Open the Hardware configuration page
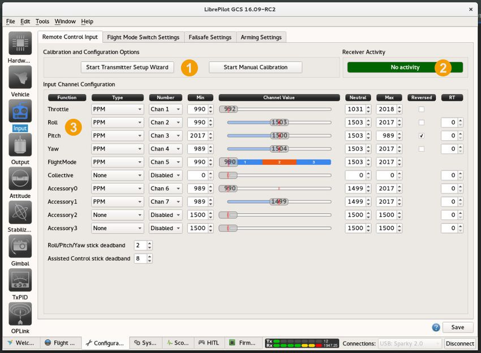The width and height of the screenshot is (481, 353). click(20, 43)
